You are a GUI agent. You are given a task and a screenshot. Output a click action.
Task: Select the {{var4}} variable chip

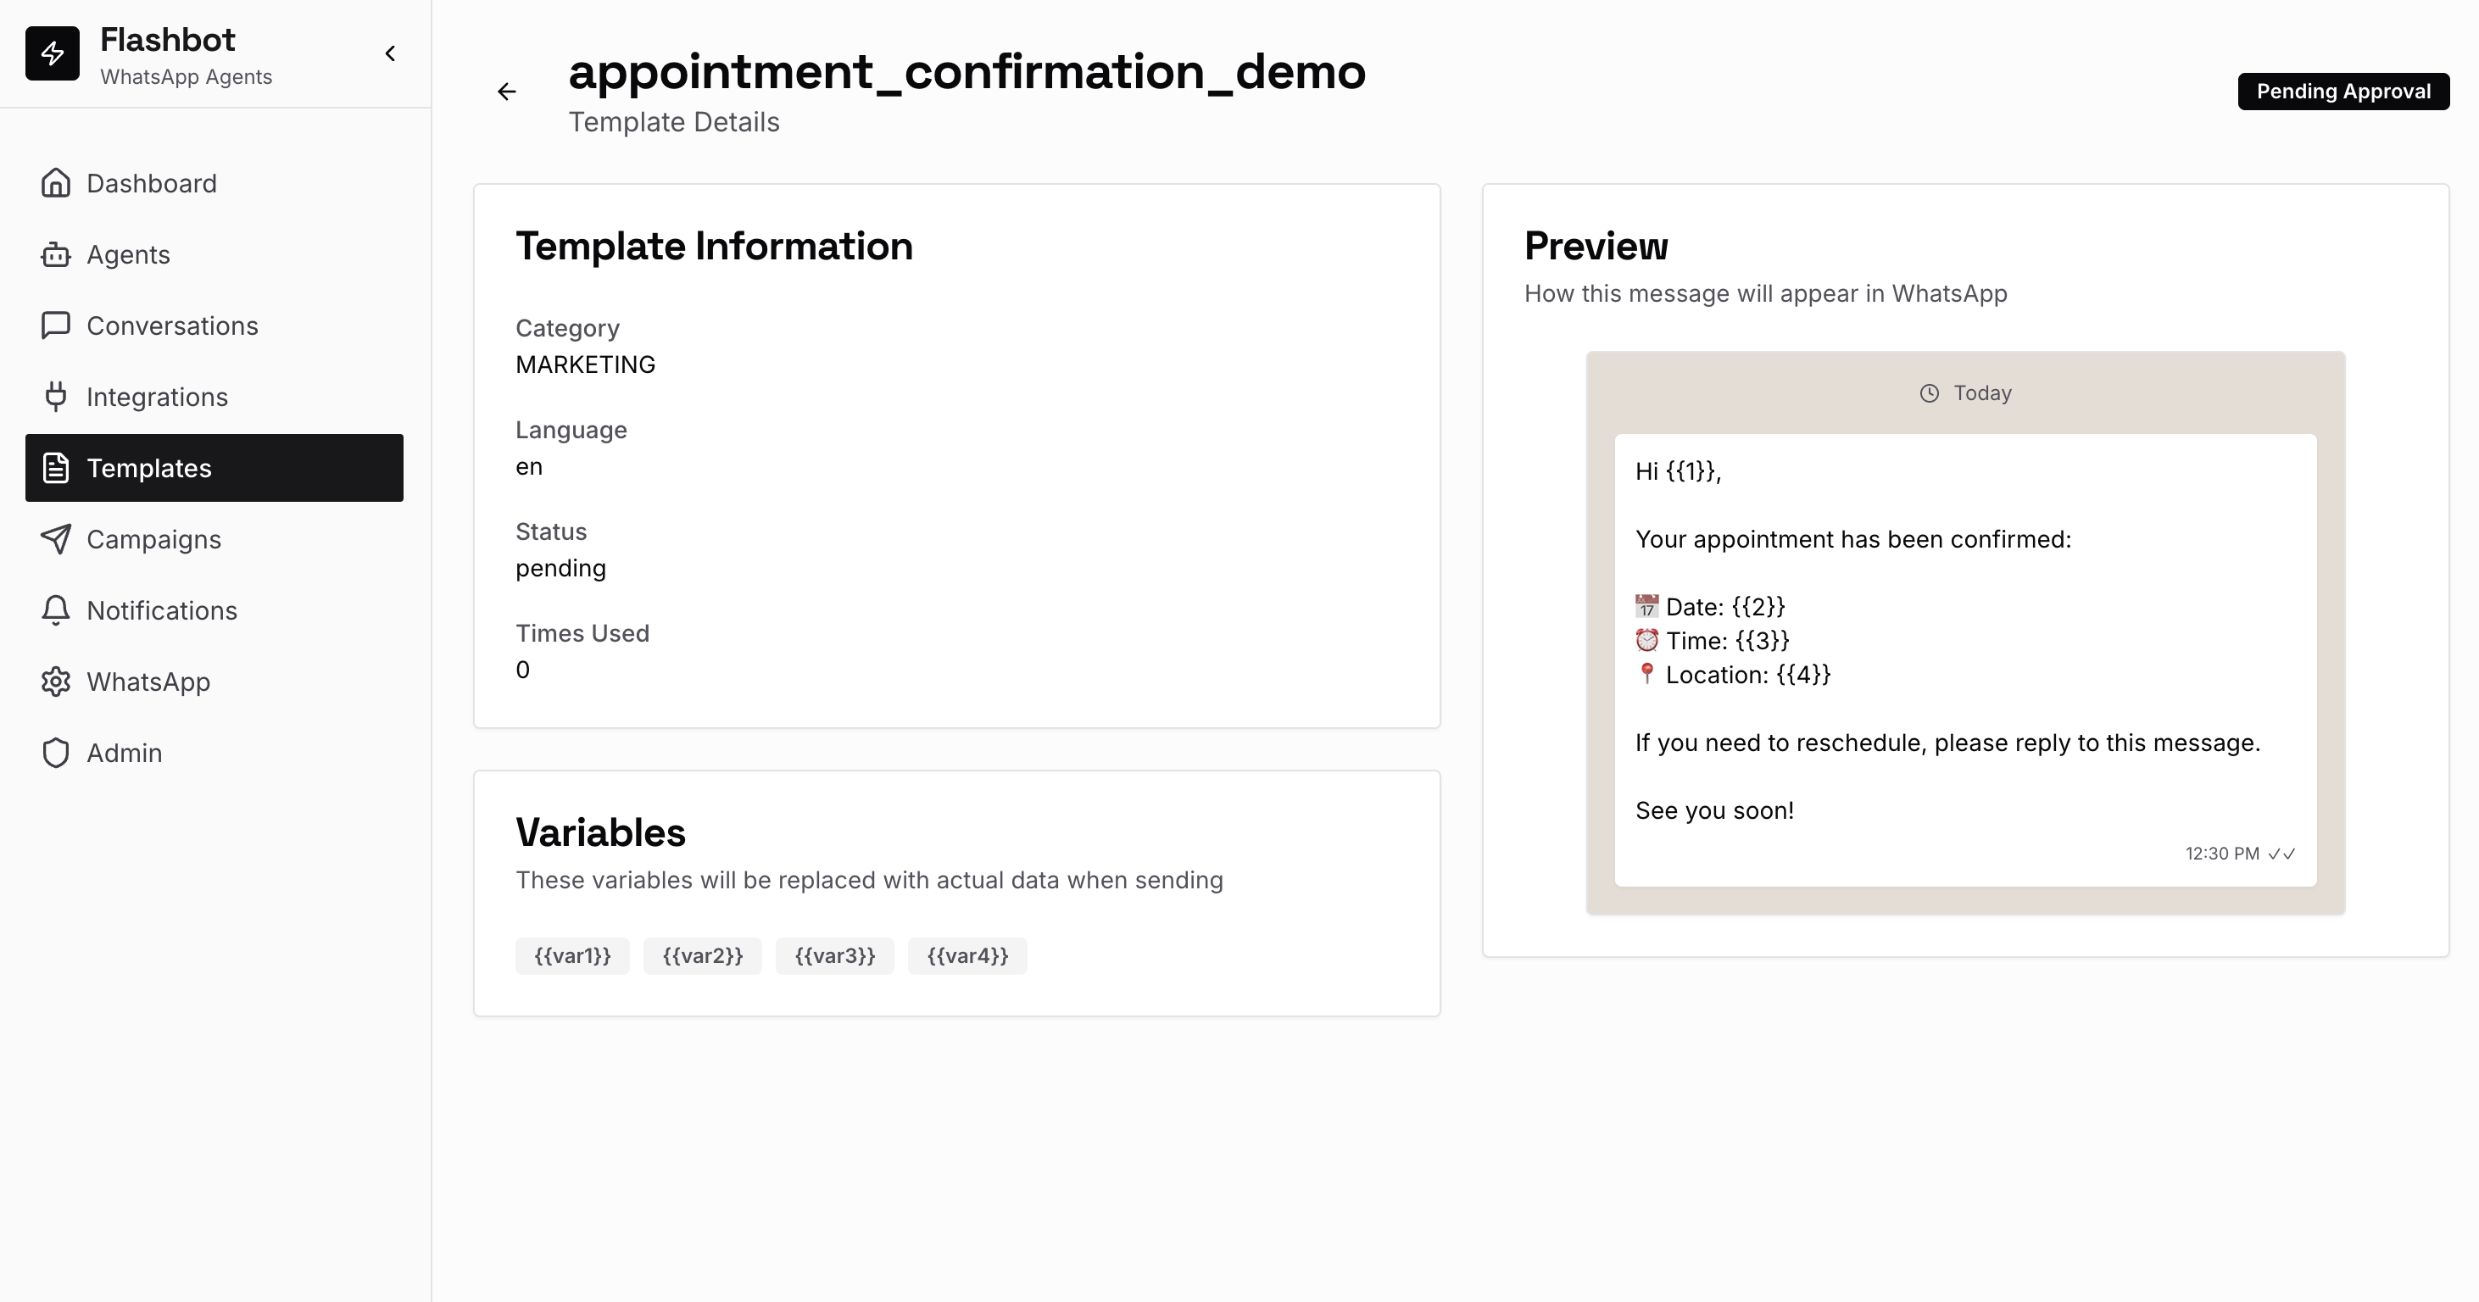click(967, 955)
